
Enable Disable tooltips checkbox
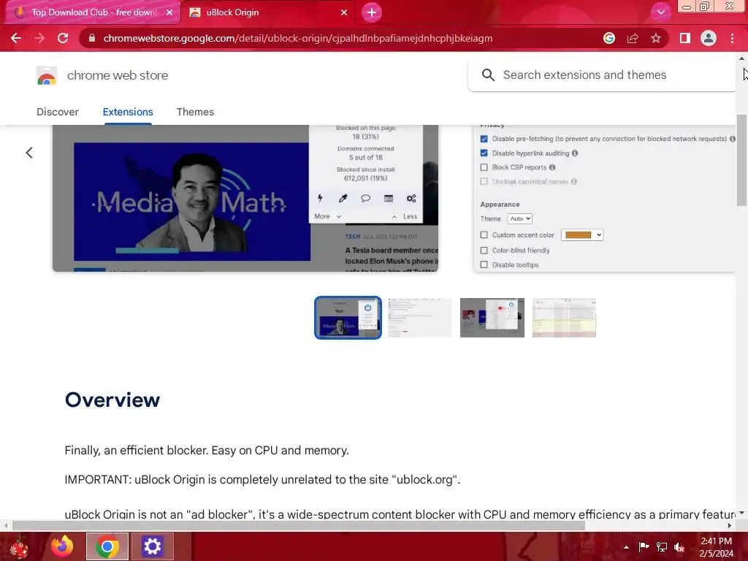[x=484, y=264]
